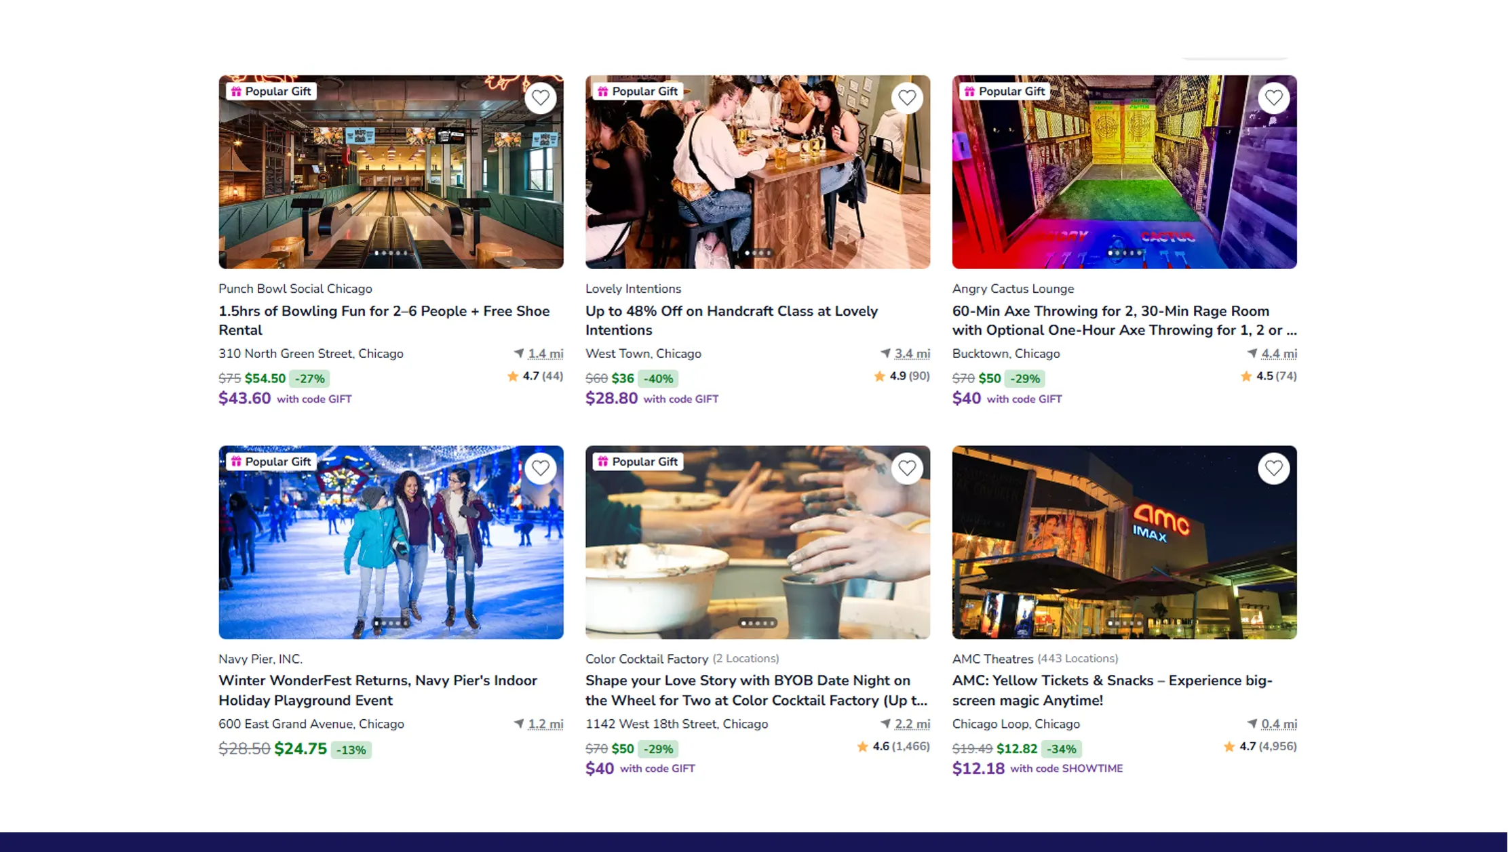Screen dimensions: 1508x852
Task: Click 3.4 mi distance for Lovely Intentions
Action: point(911,354)
